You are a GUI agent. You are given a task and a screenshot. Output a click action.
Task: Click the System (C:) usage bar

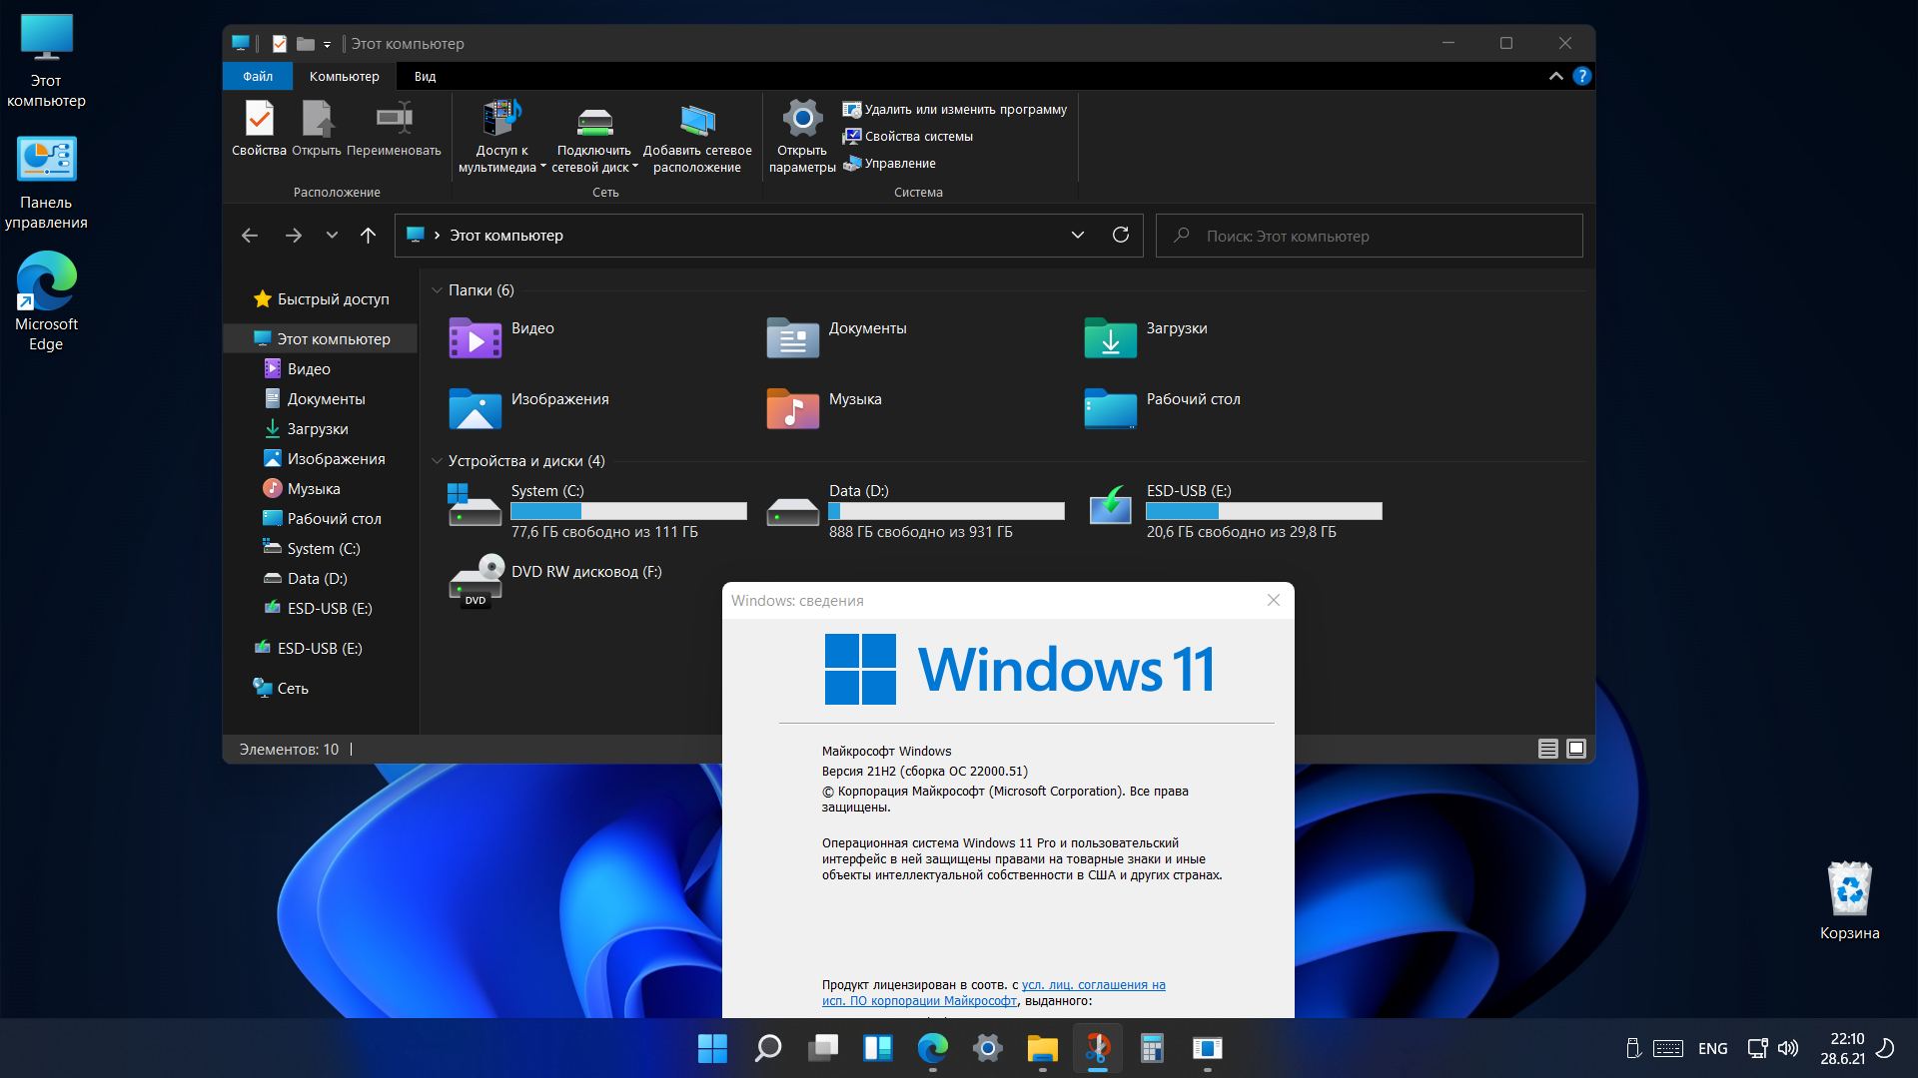pyautogui.click(x=628, y=511)
